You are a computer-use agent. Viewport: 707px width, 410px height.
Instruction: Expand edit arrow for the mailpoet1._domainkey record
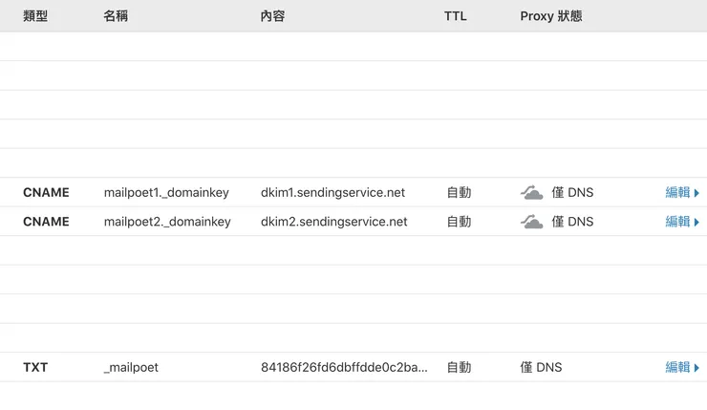tap(696, 193)
